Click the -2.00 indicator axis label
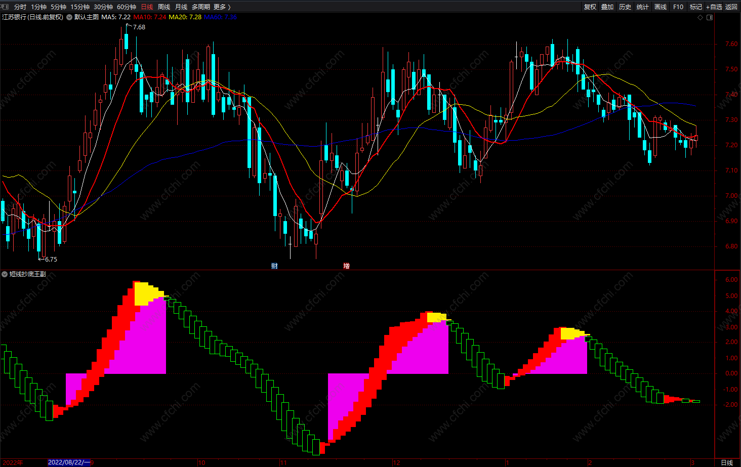The image size is (741, 467). click(x=730, y=405)
